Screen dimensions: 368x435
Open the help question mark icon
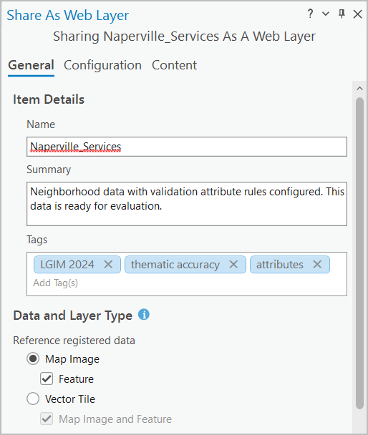tap(310, 14)
